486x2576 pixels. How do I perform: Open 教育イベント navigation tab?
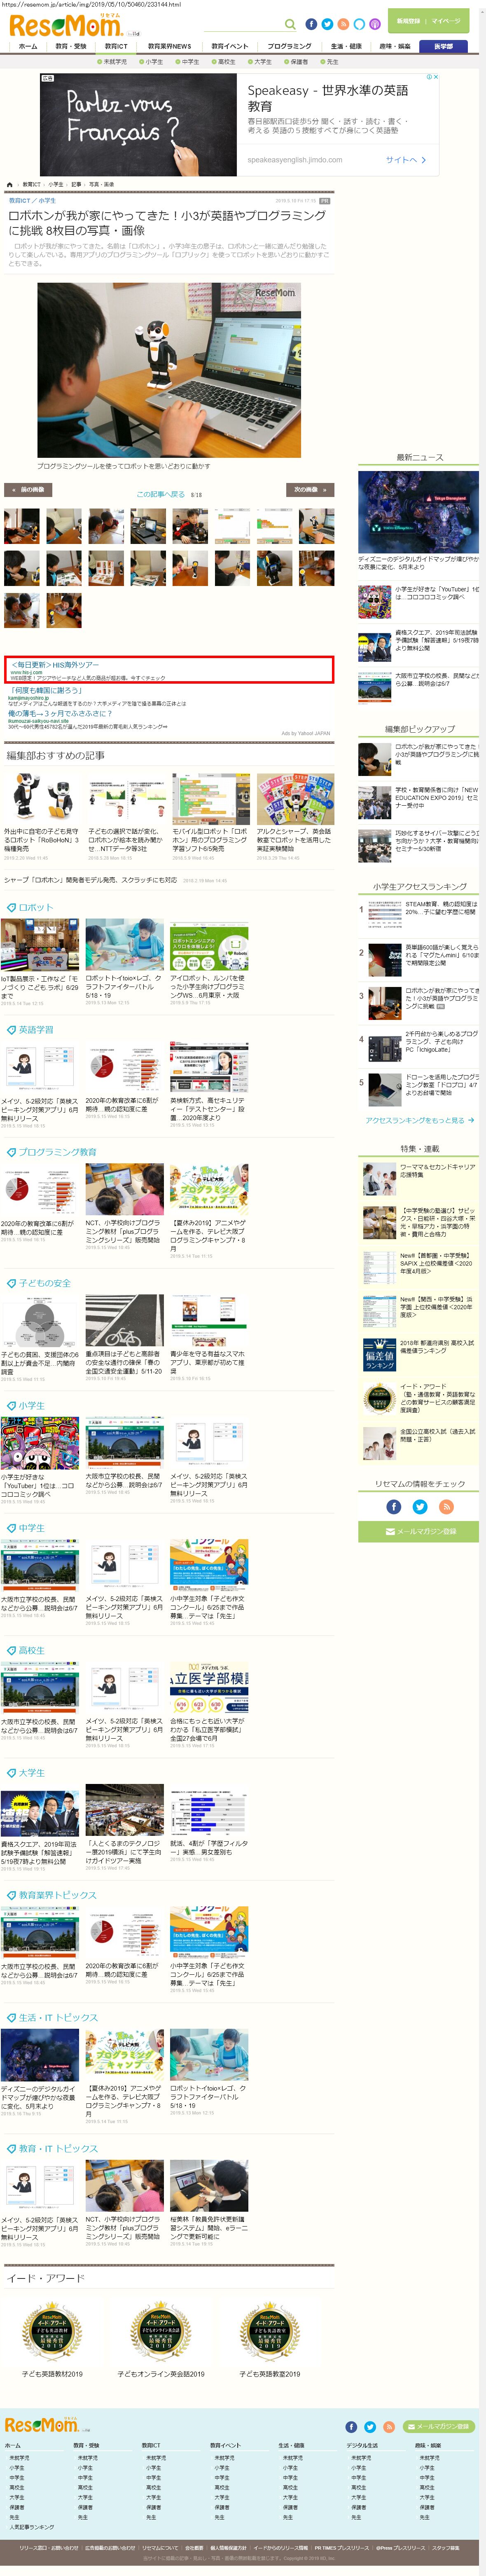tap(230, 46)
